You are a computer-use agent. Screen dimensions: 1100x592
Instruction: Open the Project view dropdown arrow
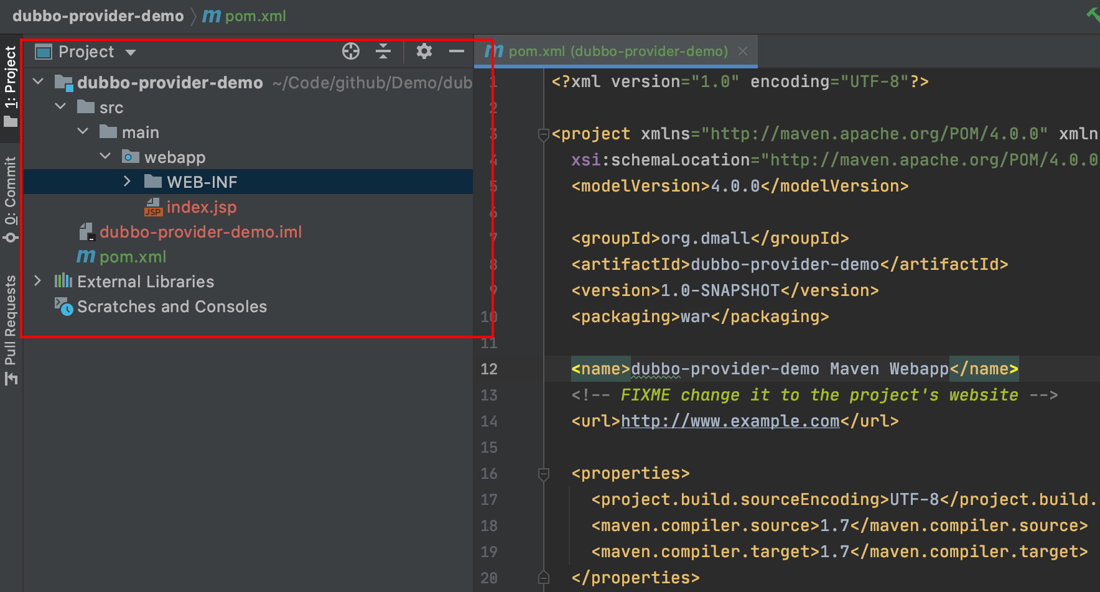point(131,52)
